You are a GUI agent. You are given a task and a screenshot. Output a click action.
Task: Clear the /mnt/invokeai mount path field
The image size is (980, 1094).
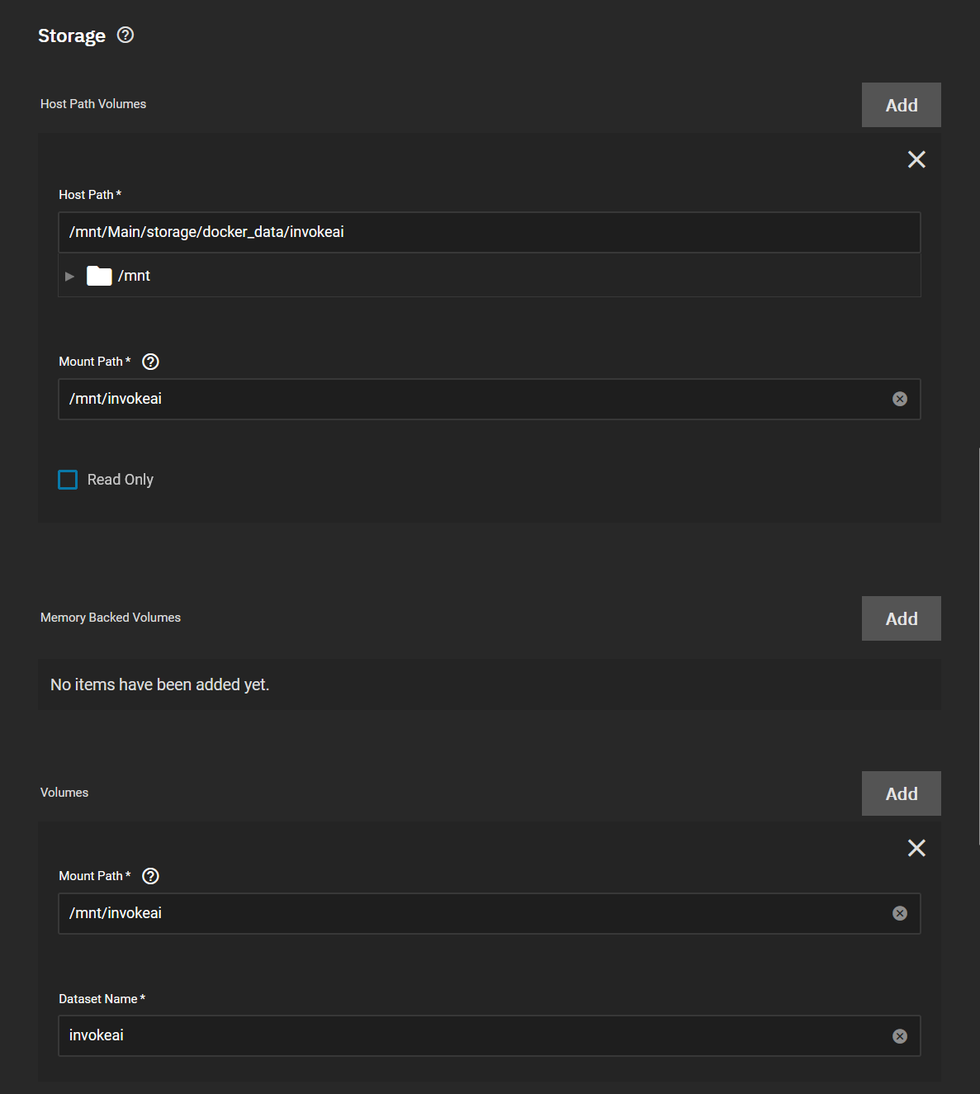point(899,399)
